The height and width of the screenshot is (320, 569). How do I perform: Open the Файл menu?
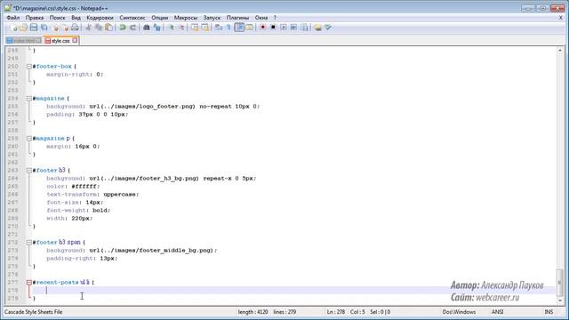point(13,18)
